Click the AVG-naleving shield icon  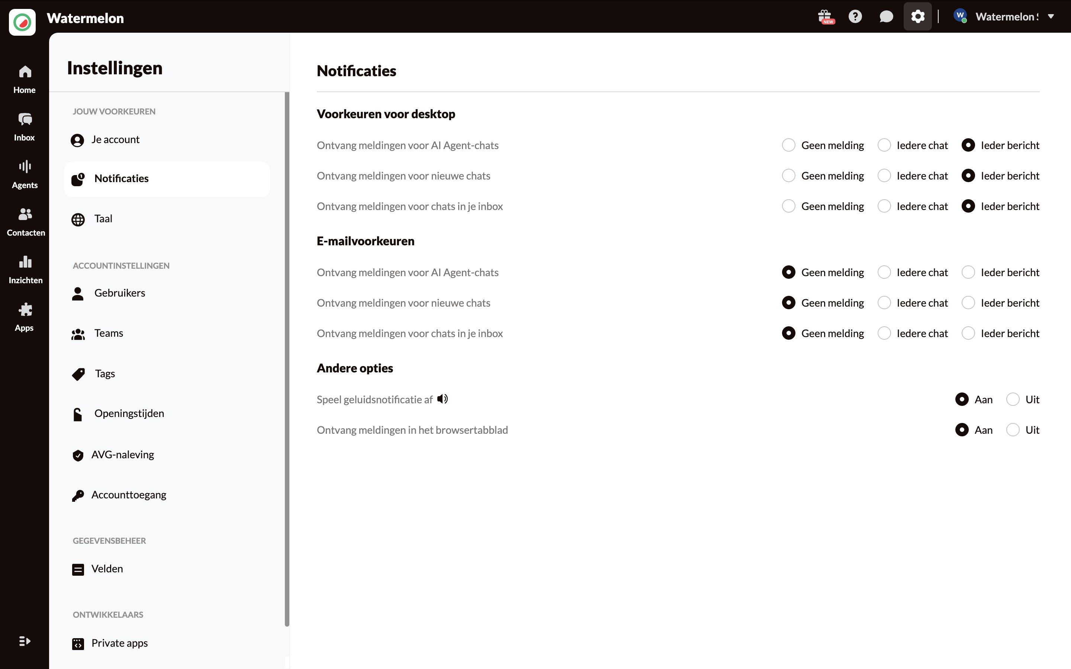[x=78, y=455]
